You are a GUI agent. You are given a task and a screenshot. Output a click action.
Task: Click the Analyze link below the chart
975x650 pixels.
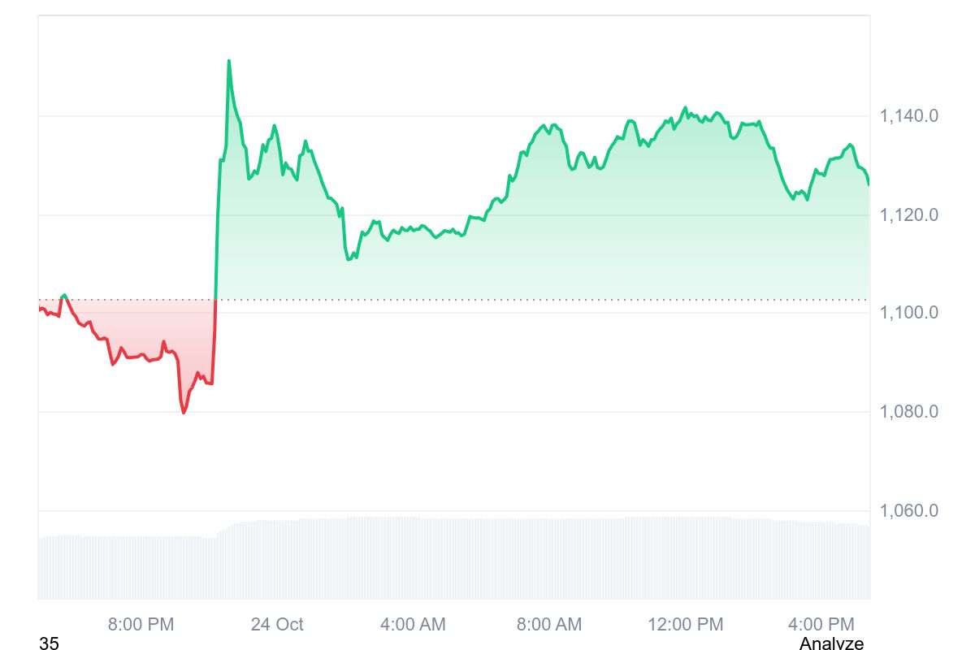(x=831, y=644)
